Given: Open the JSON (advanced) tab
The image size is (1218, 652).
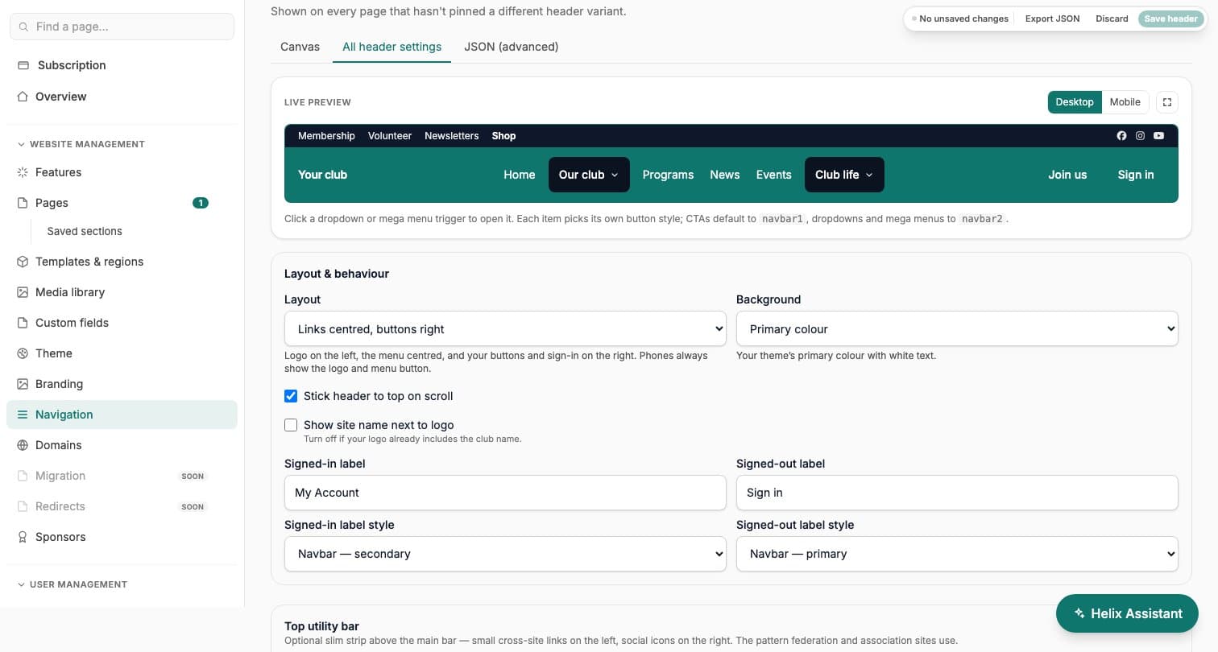Looking at the screenshot, I should [x=511, y=47].
